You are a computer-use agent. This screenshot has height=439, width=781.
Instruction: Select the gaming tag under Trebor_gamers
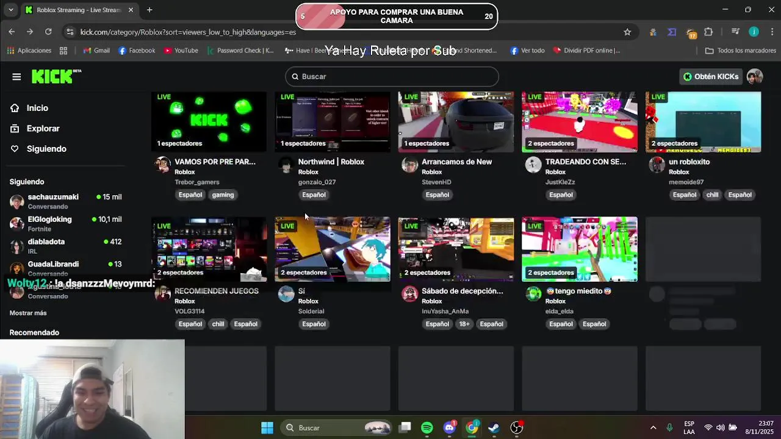coord(223,195)
